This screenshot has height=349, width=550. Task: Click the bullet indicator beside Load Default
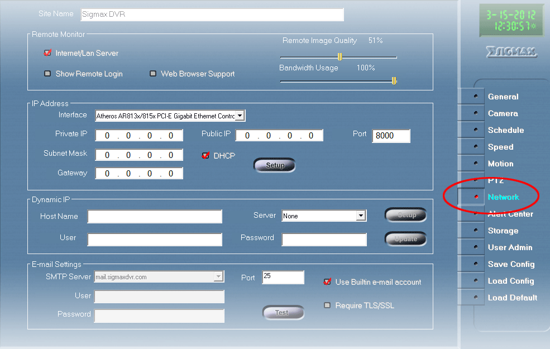476,298
